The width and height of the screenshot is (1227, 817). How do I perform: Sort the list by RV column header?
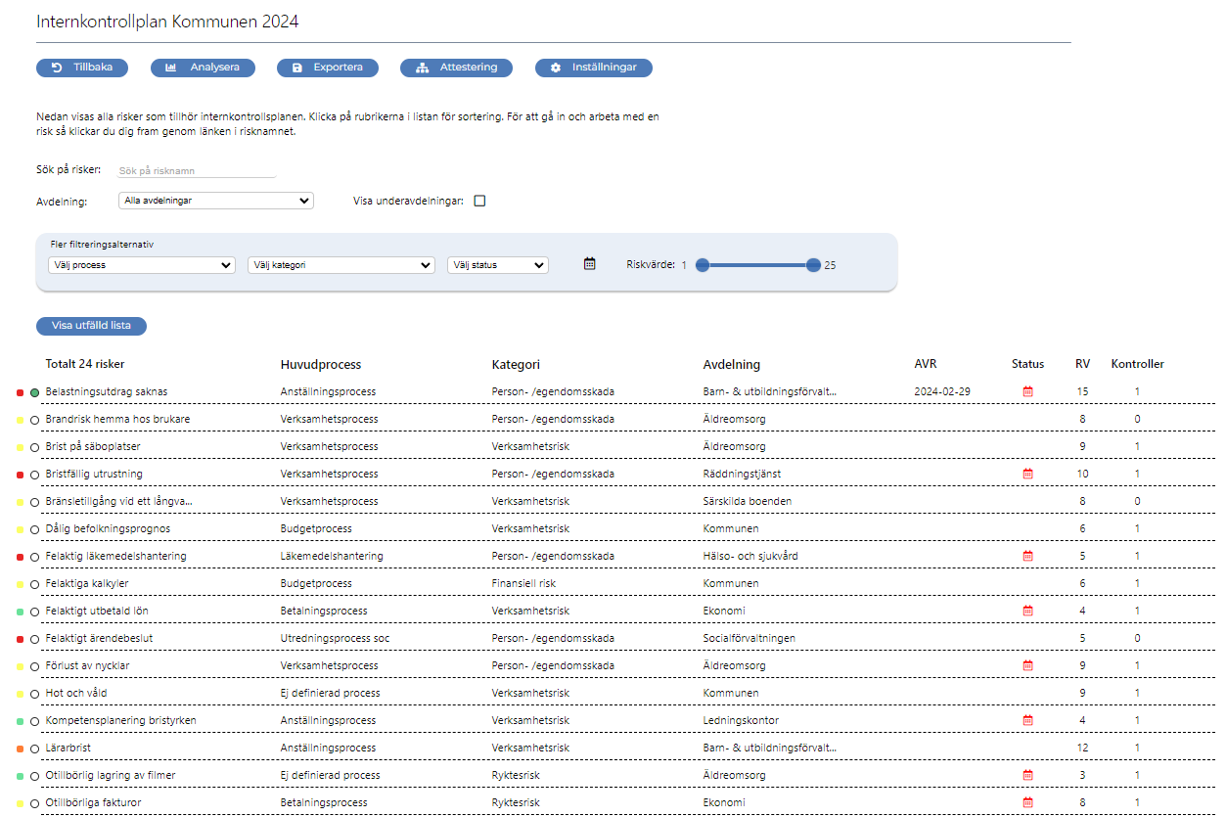click(1082, 365)
